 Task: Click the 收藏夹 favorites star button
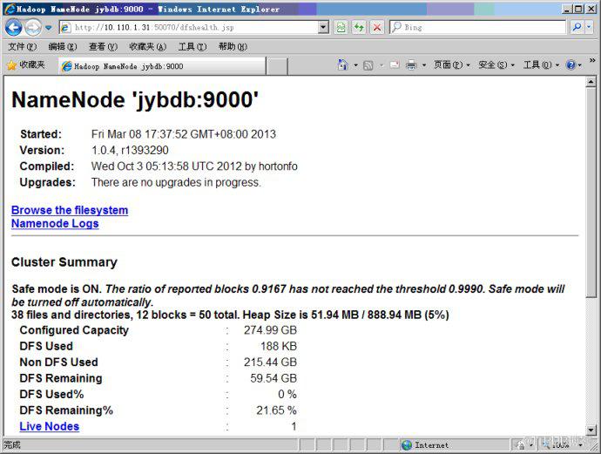(26, 65)
